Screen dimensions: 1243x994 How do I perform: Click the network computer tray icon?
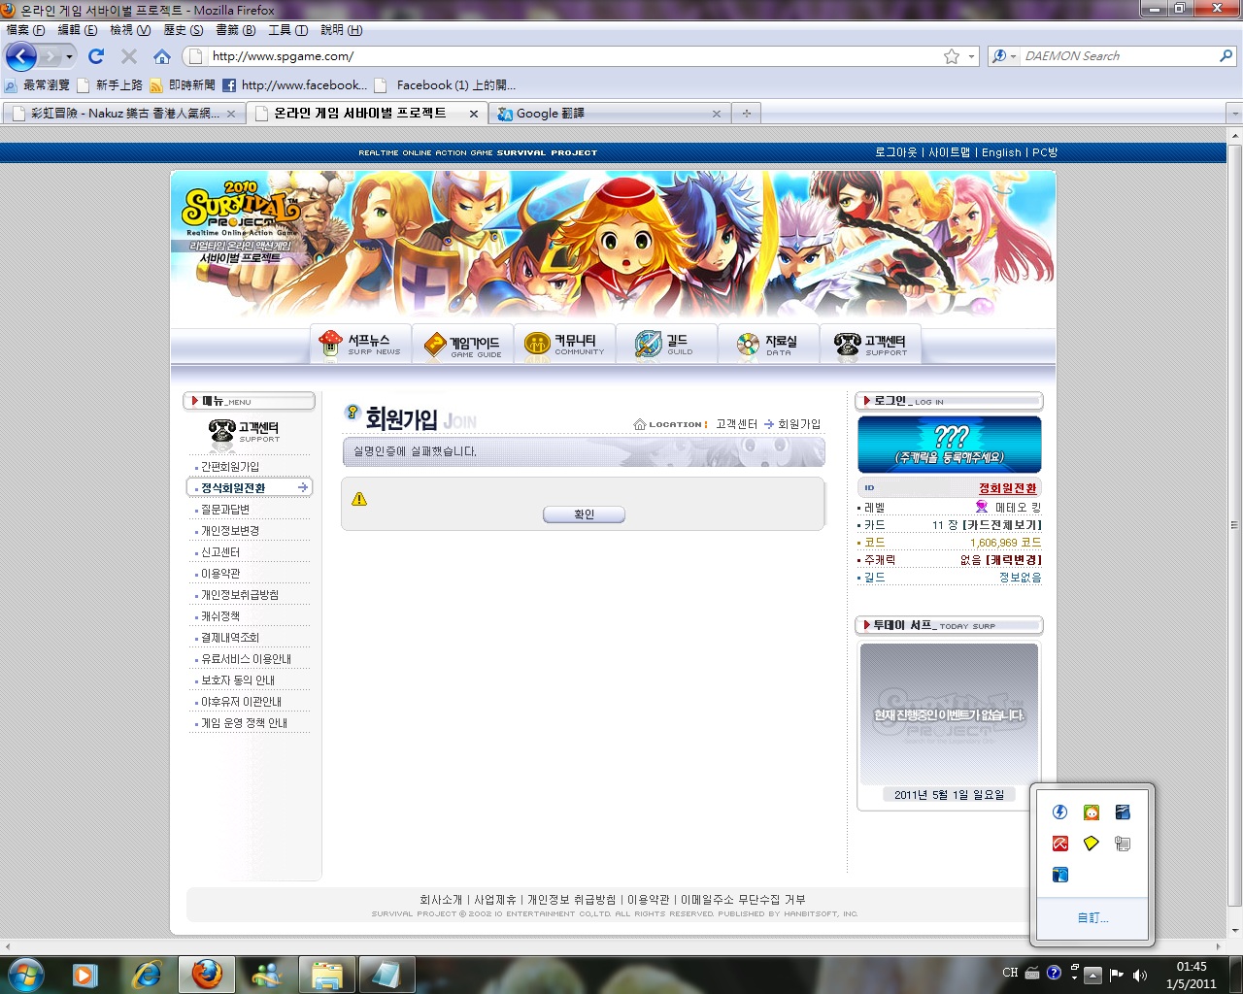[x=1123, y=844]
